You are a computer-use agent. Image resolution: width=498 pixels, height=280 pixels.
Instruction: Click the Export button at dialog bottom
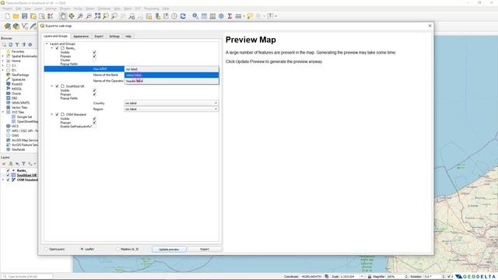[205, 249]
